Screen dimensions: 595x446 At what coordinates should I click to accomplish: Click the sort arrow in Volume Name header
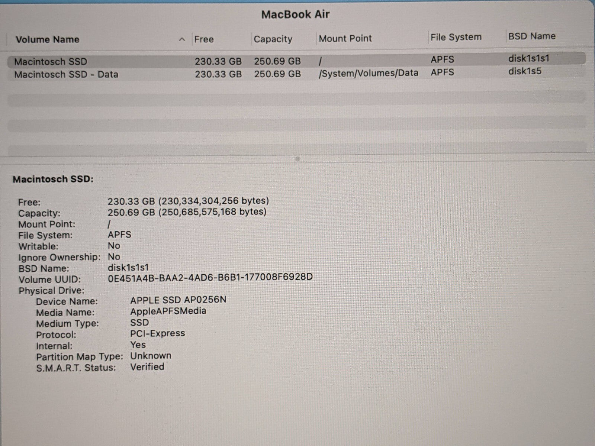(x=182, y=39)
